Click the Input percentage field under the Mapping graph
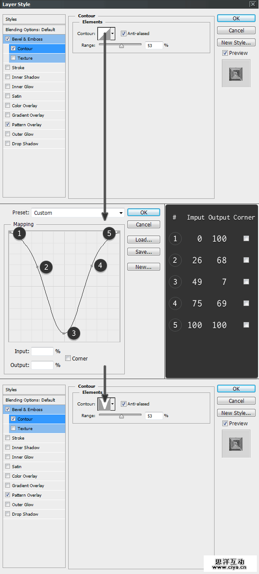Screen dimensions: 259x574 pos(42,351)
